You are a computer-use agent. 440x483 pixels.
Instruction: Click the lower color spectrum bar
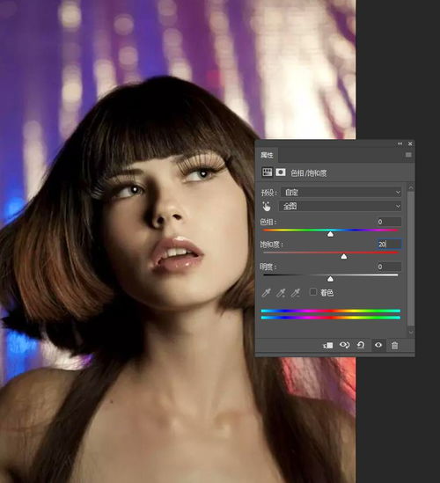coord(331,318)
